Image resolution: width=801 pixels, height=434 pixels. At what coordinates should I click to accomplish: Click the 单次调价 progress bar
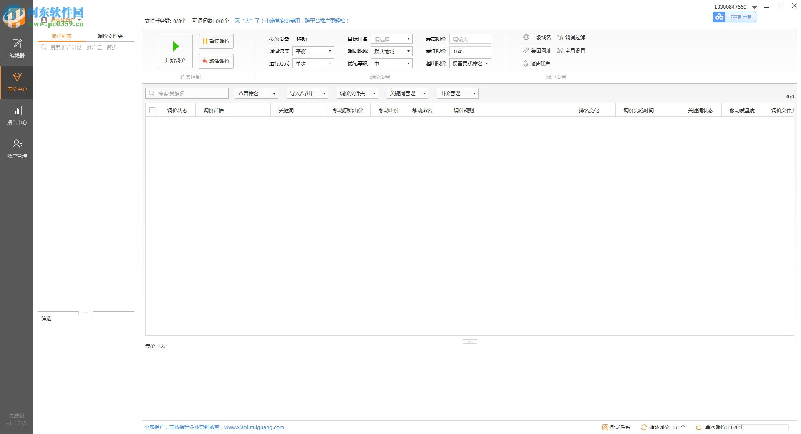point(759,427)
